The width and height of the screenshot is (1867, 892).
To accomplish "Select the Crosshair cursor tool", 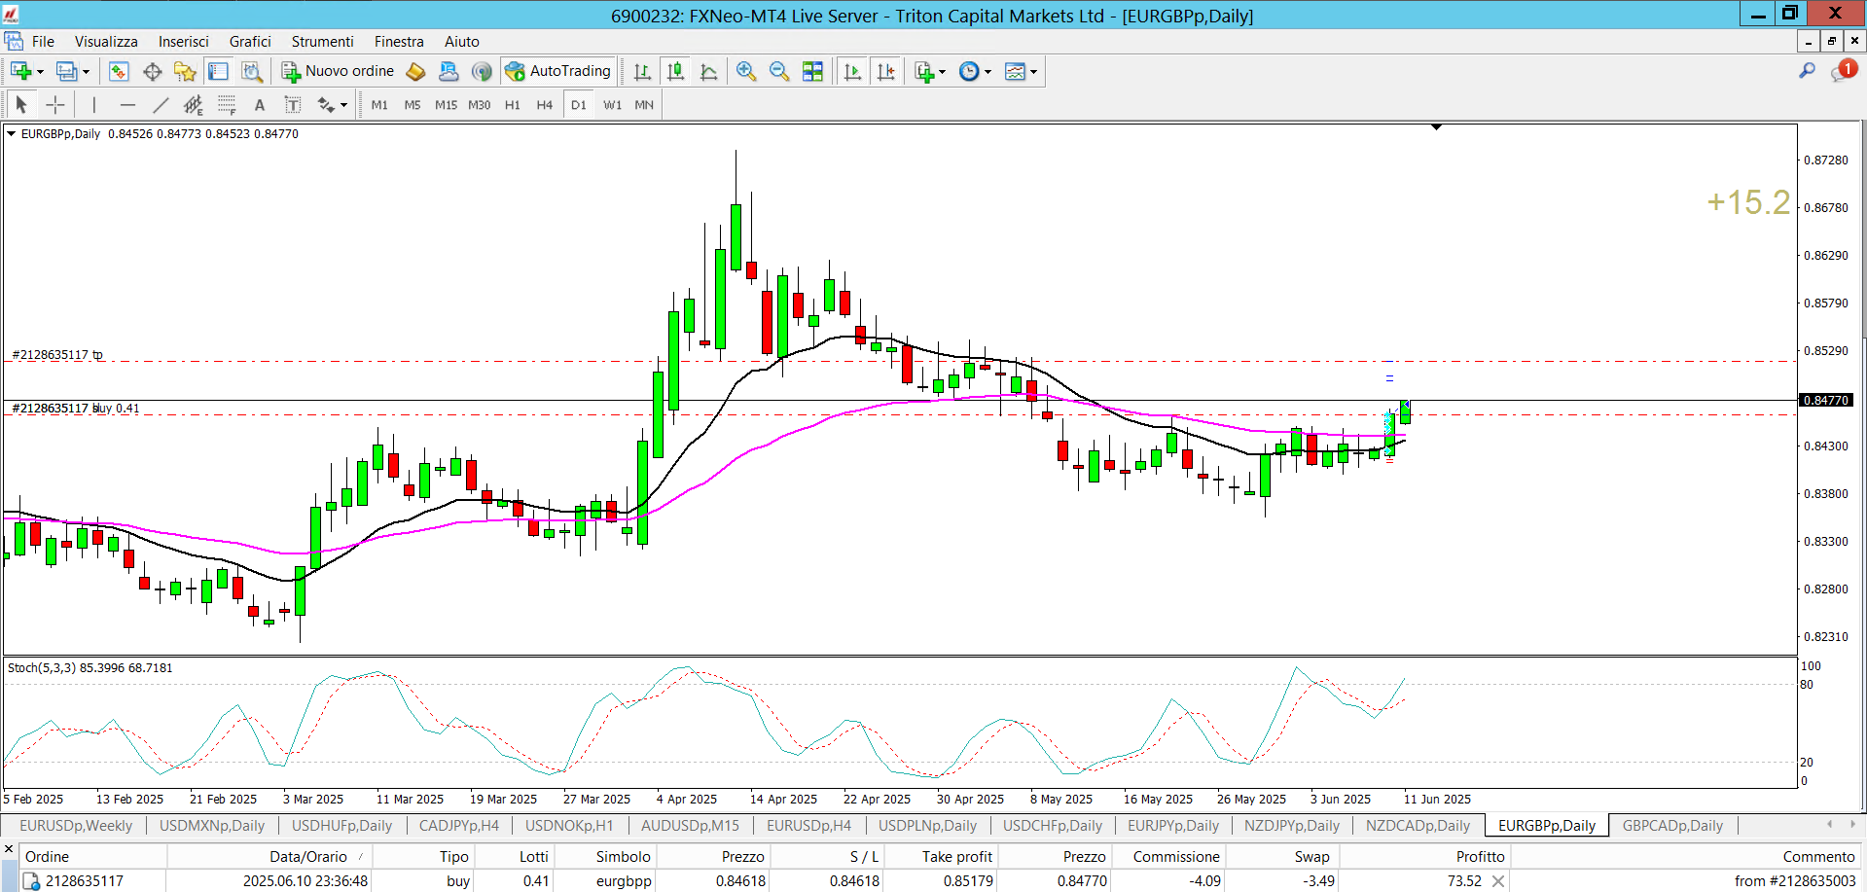I will 55,105.
